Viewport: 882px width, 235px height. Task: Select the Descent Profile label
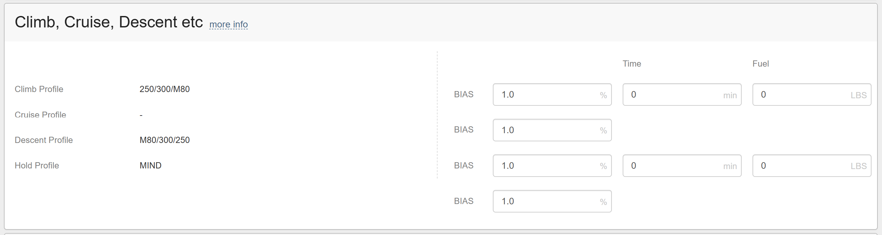click(x=44, y=140)
